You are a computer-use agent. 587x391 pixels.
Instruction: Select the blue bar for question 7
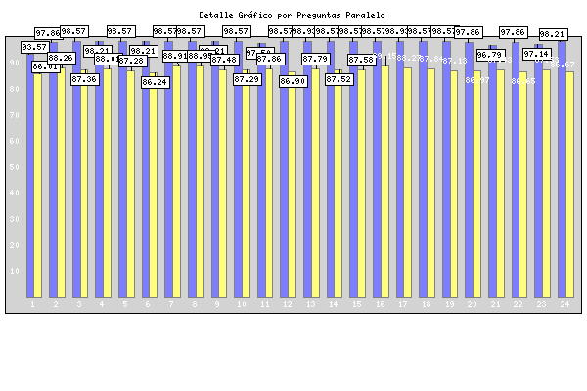168,169
